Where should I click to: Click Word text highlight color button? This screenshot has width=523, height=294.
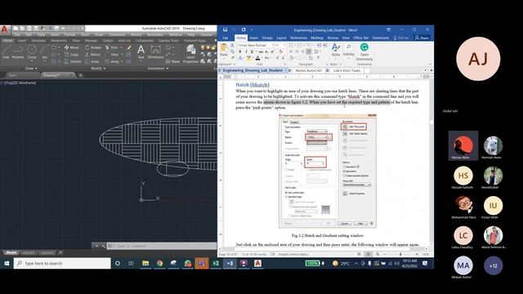(248, 58)
